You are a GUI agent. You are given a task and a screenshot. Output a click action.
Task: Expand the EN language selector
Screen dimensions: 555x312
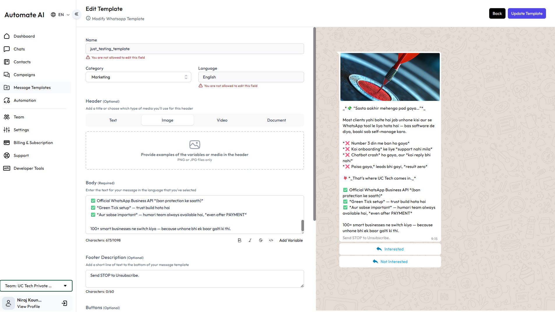pos(60,15)
